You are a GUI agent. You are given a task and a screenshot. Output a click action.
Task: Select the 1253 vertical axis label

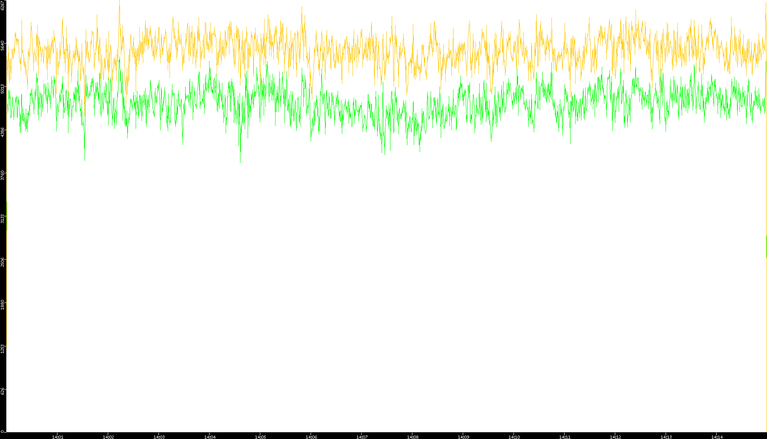(3, 349)
